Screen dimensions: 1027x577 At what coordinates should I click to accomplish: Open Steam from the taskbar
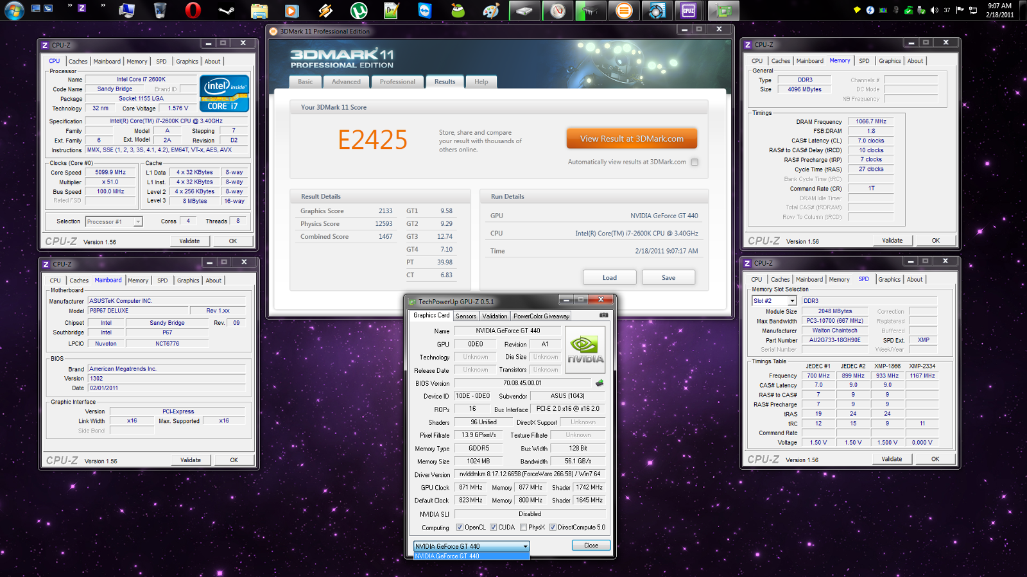click(x=226, y=10)
